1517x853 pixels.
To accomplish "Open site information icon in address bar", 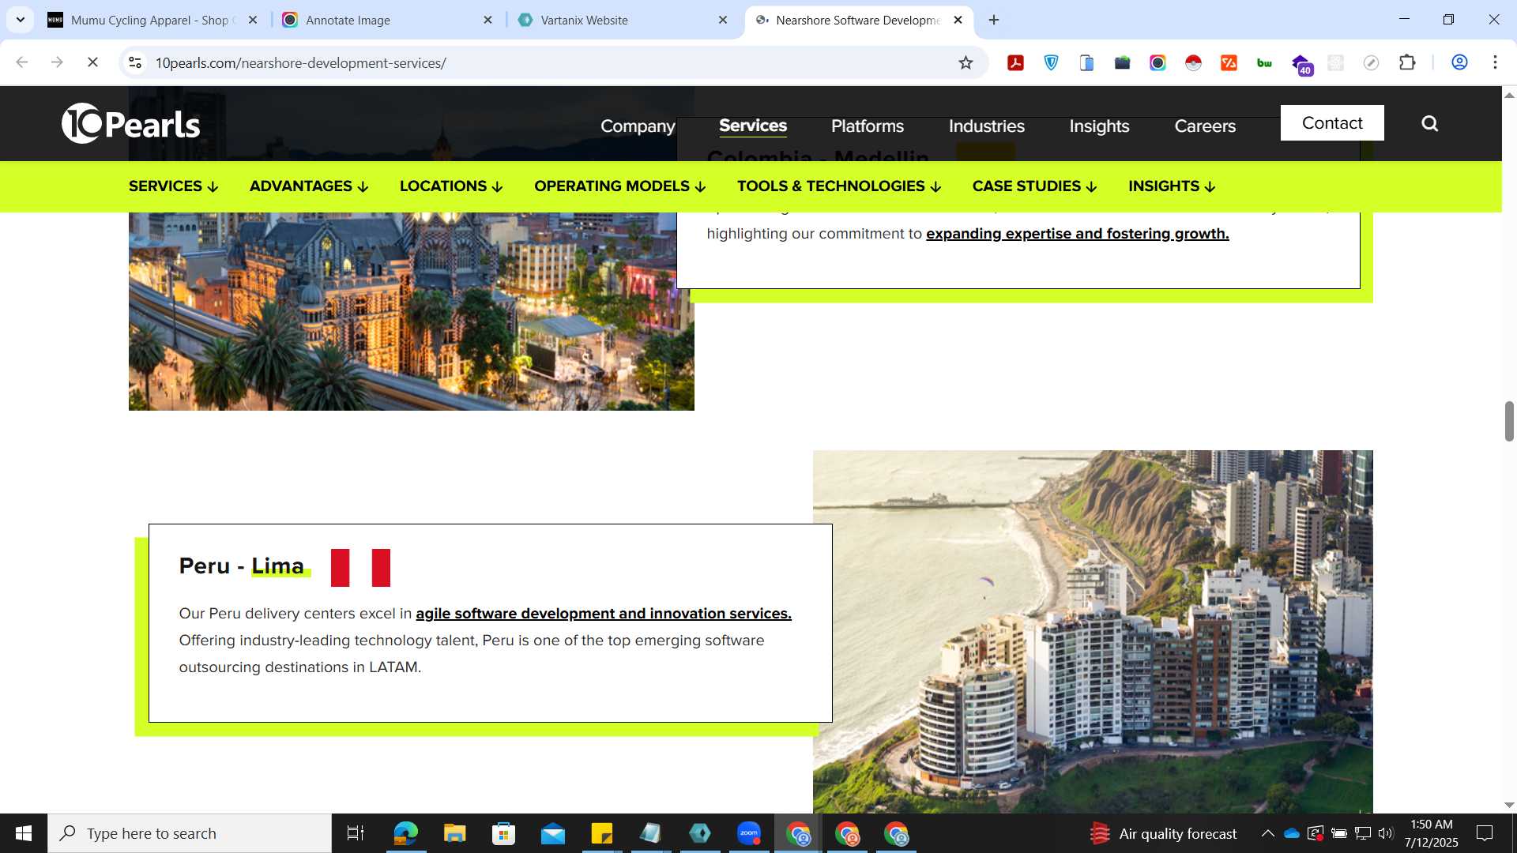I will click(135, 62).
